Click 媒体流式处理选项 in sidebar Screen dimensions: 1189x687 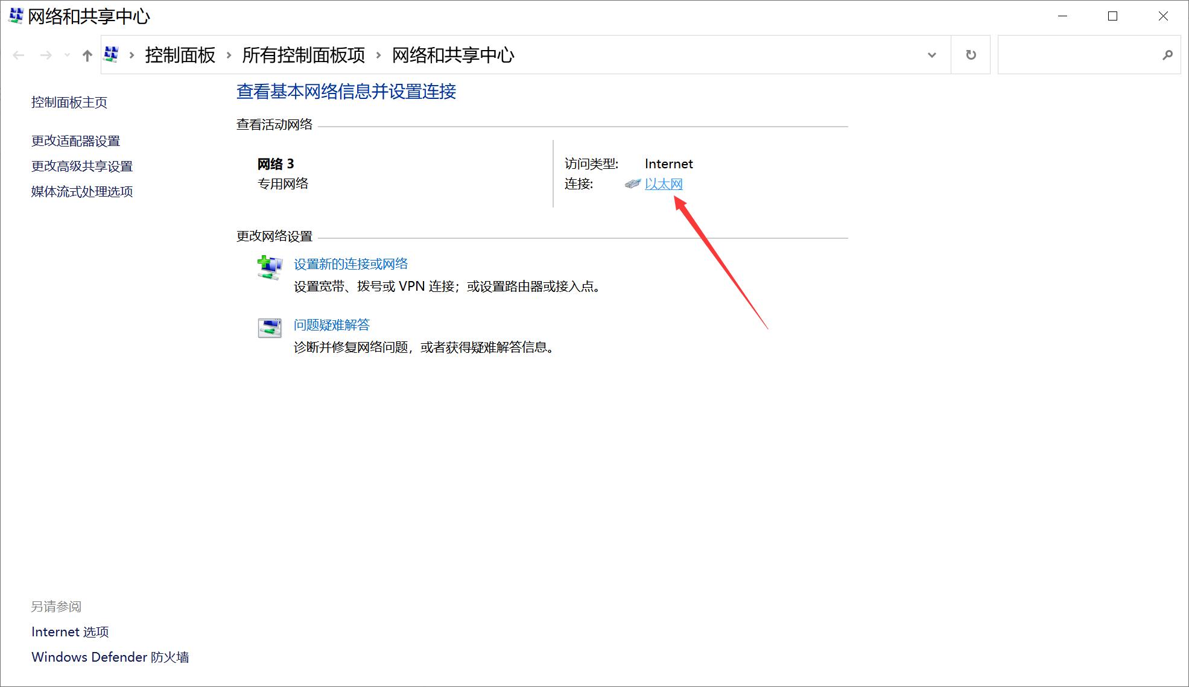82,191
